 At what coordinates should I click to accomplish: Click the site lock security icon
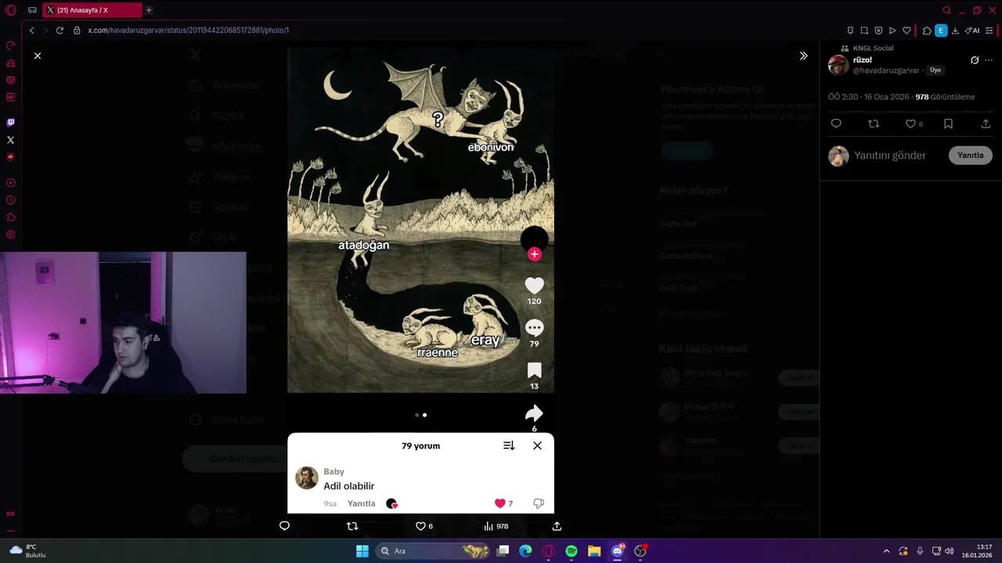tap(77, 30)
